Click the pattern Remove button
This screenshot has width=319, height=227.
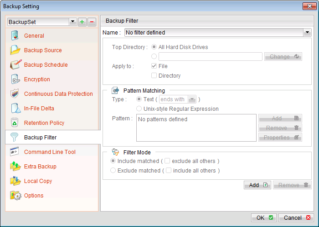click(x=280, y=128)
